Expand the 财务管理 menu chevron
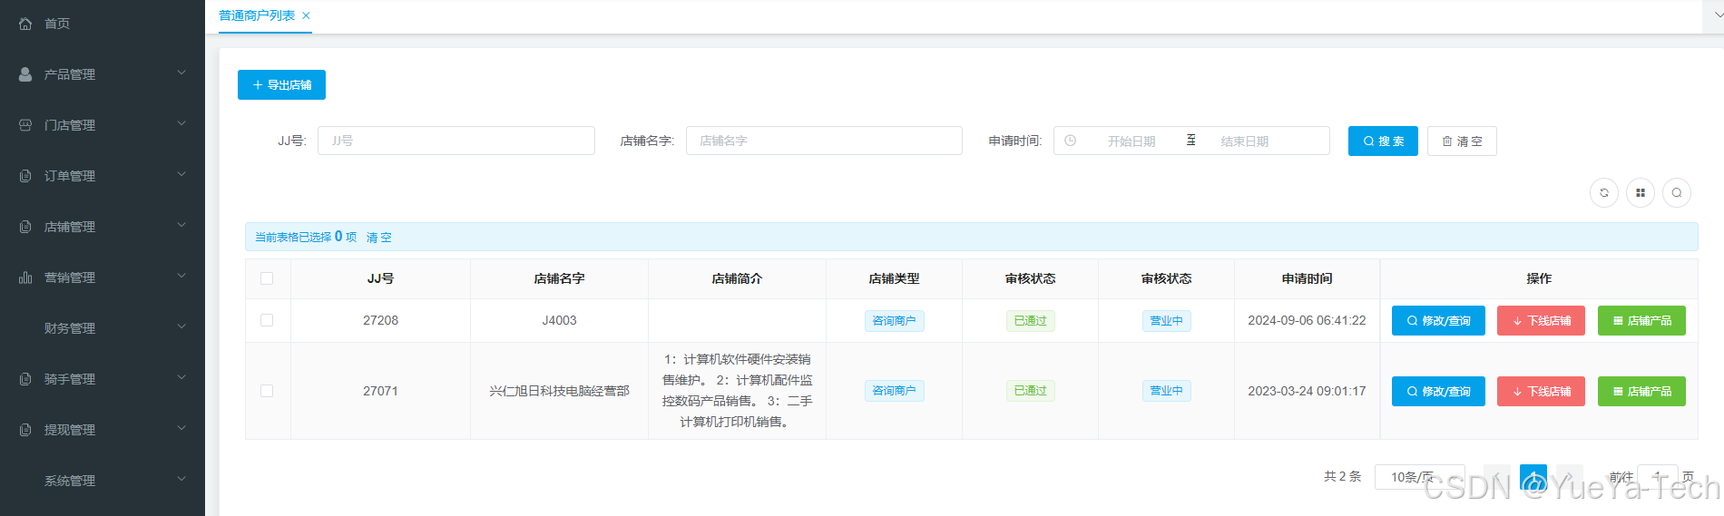The height and width of the screenshot is (516, 1724). 181,326
